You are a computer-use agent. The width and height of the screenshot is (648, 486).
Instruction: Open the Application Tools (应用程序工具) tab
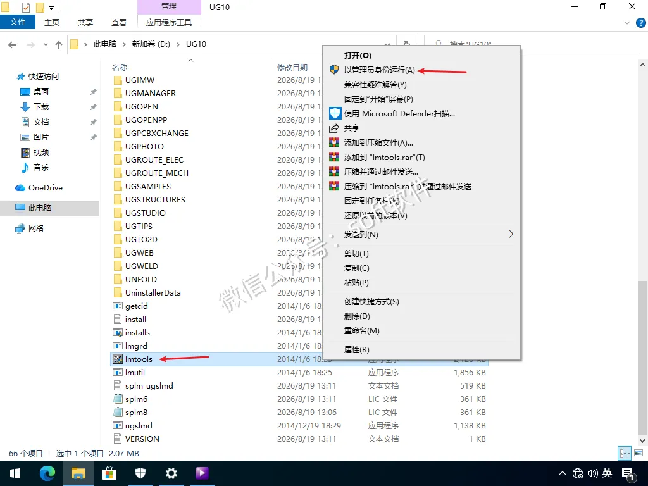pyautogui.click(x=168, y=22)
